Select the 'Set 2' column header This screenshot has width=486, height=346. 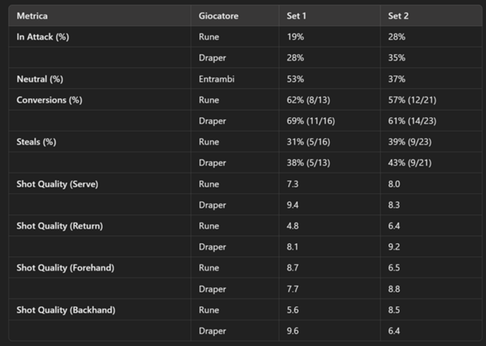point(398,16)
